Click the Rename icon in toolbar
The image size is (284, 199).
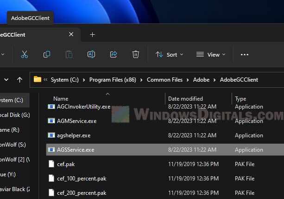point(91,54)
